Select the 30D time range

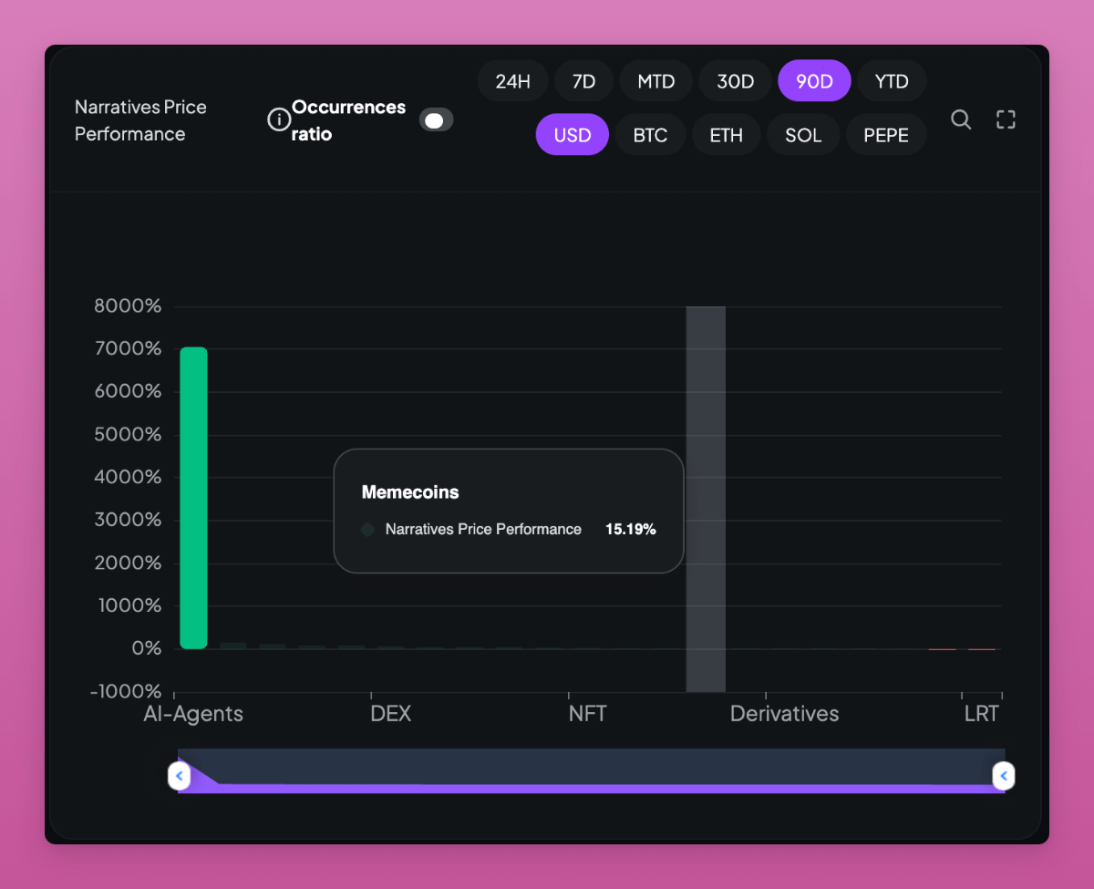[735, 81]
